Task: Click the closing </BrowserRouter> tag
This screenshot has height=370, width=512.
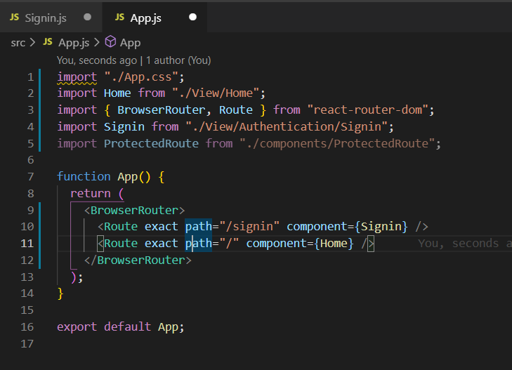Action: tap(138, 260)
